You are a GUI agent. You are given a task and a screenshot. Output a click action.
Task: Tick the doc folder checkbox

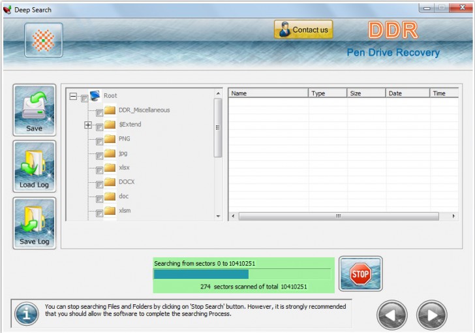(99, 199)
